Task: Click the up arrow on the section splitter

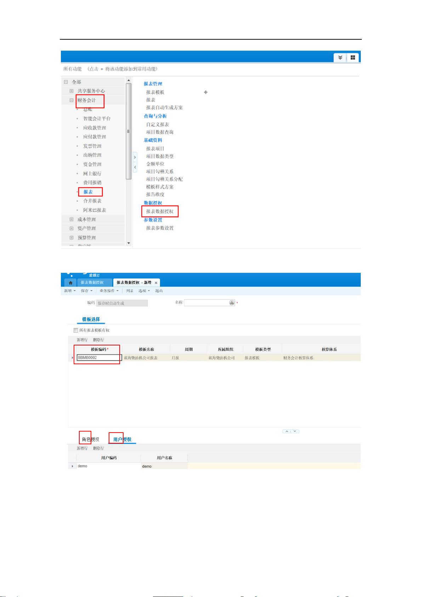Action: (287, 431)
